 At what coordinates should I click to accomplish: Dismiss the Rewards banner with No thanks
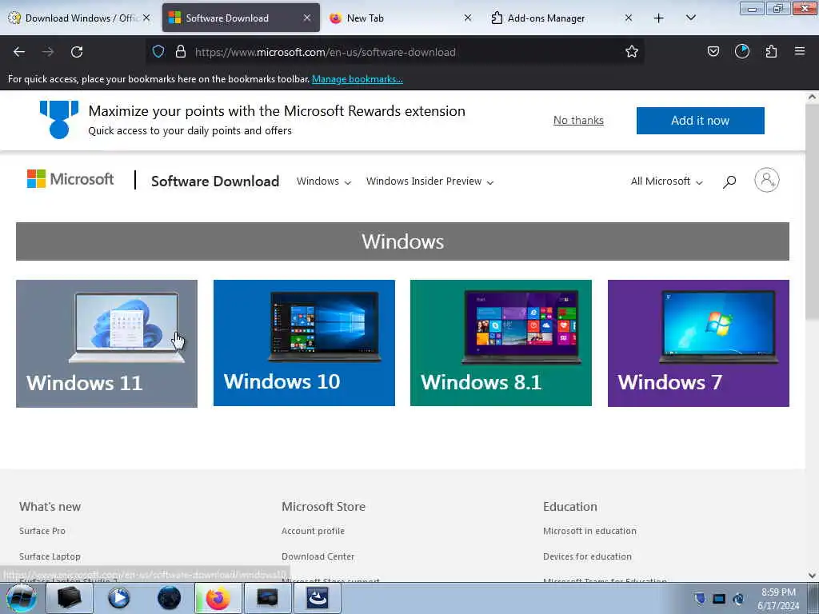(x=578, y=120)
